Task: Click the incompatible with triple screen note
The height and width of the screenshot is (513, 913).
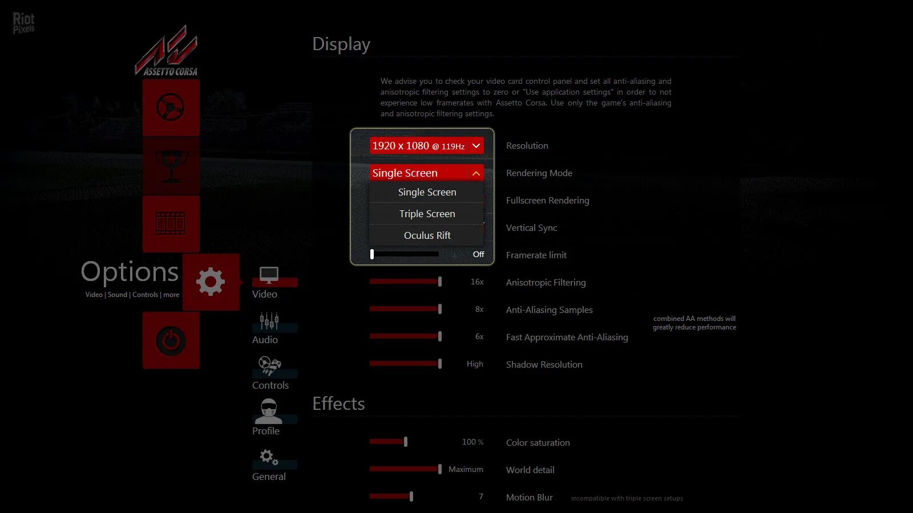Action: (627, 498)
